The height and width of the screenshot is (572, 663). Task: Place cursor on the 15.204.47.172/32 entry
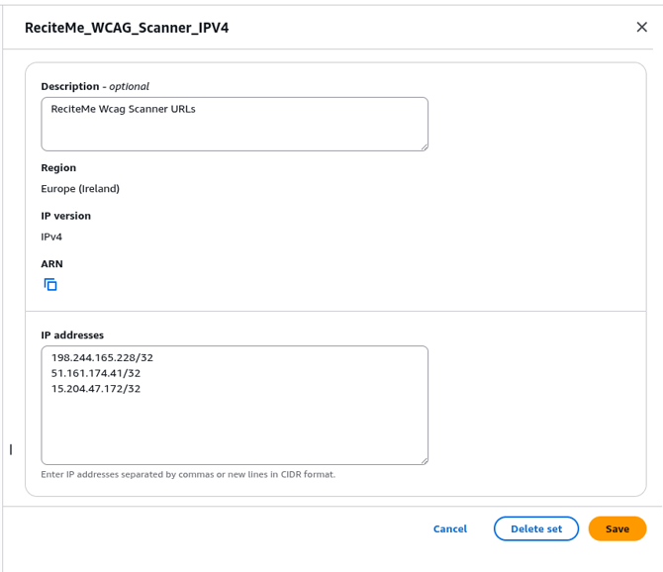coord(96,389)
